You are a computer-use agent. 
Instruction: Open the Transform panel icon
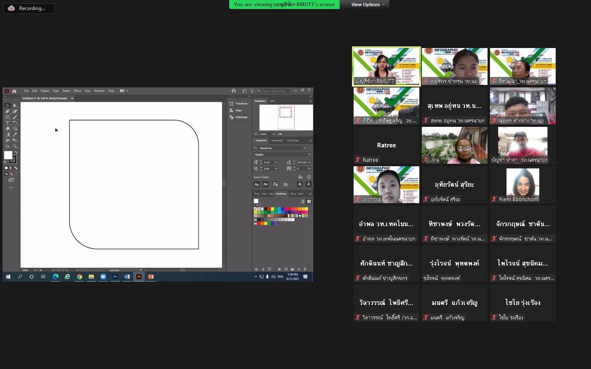[x=232, y=103]
